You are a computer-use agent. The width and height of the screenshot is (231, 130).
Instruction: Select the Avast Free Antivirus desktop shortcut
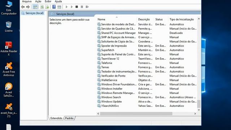pyautogui.click(x=9, y=69)
